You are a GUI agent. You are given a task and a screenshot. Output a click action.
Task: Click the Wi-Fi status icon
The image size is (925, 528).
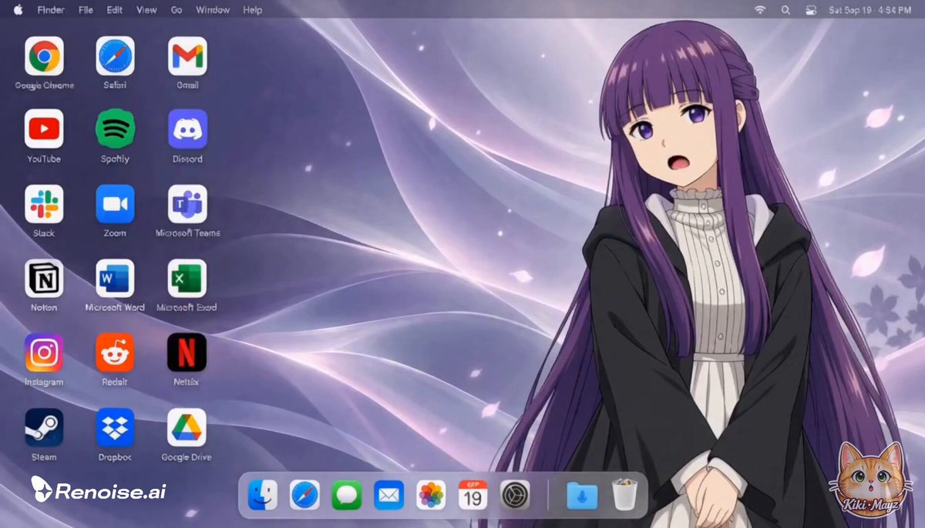(x=760, y=10)
